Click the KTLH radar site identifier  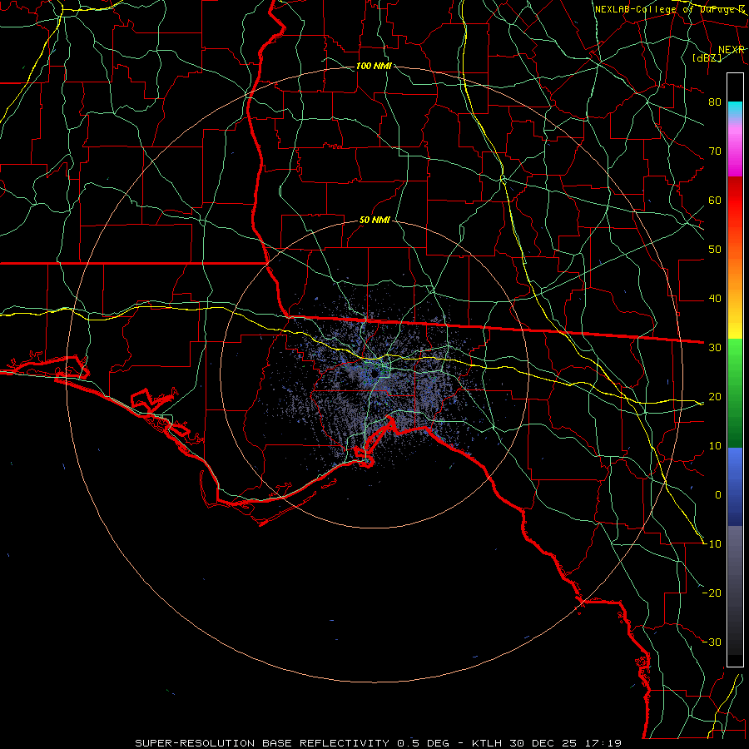pyautogui.click(x=487, y=743)
